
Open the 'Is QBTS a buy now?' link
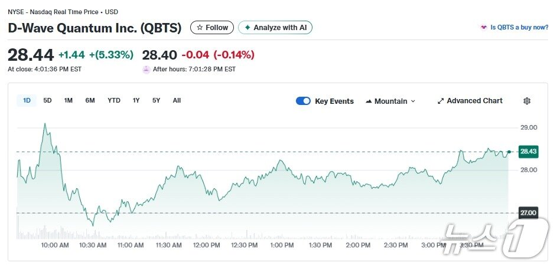[519, 28]
